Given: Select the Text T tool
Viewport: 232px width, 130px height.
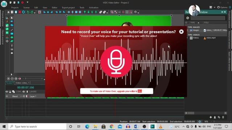Looking at the screenshot, I should [x=12, y=46].
